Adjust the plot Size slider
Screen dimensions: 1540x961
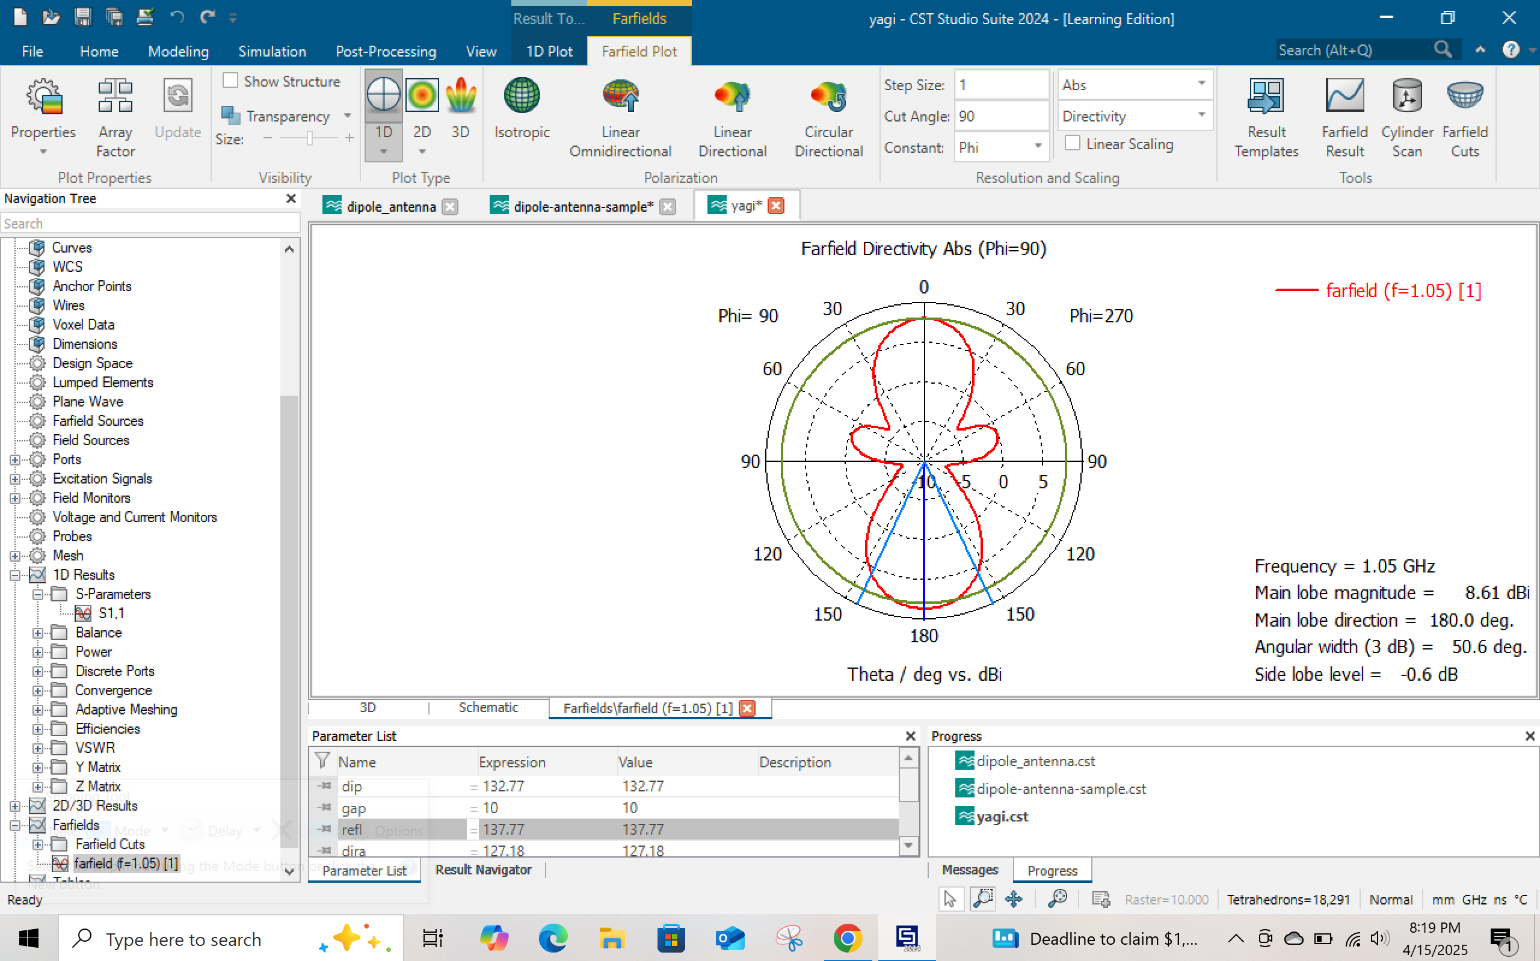click(310, 138)
